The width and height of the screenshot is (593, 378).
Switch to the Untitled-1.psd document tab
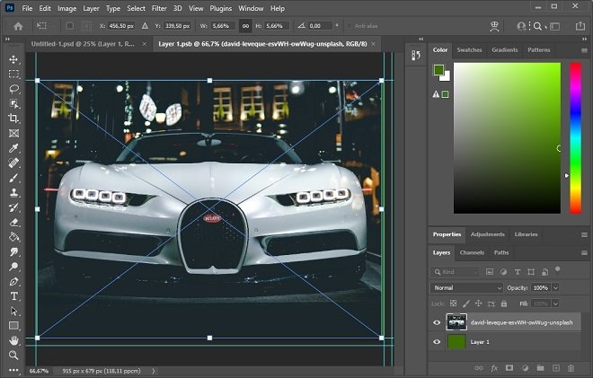click(83, 44)
